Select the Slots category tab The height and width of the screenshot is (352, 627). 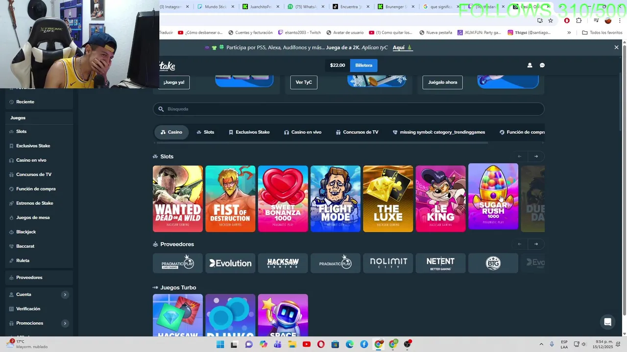coord(205,132)
